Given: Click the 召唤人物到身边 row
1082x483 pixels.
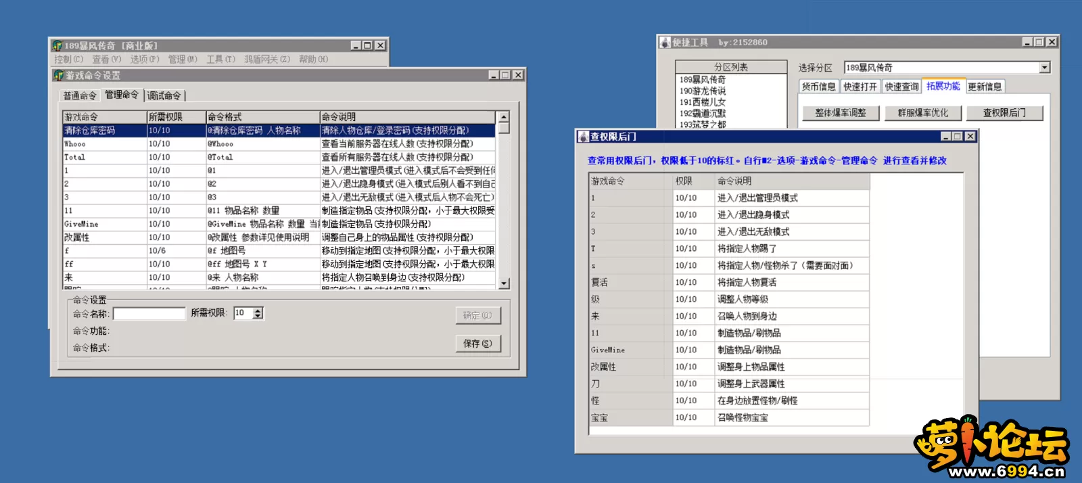Looking at the screenshot, I should pos(729,317).
